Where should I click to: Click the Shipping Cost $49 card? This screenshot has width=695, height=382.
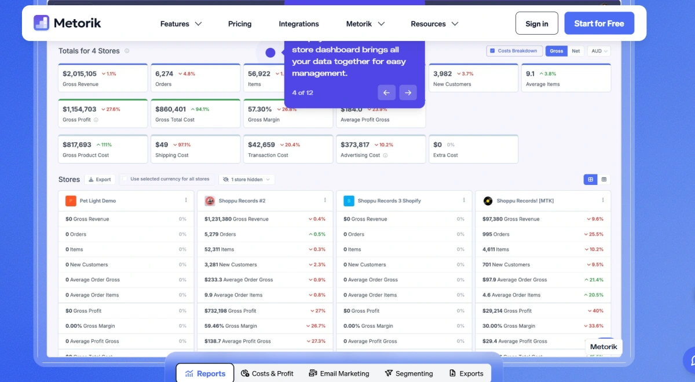196,149
